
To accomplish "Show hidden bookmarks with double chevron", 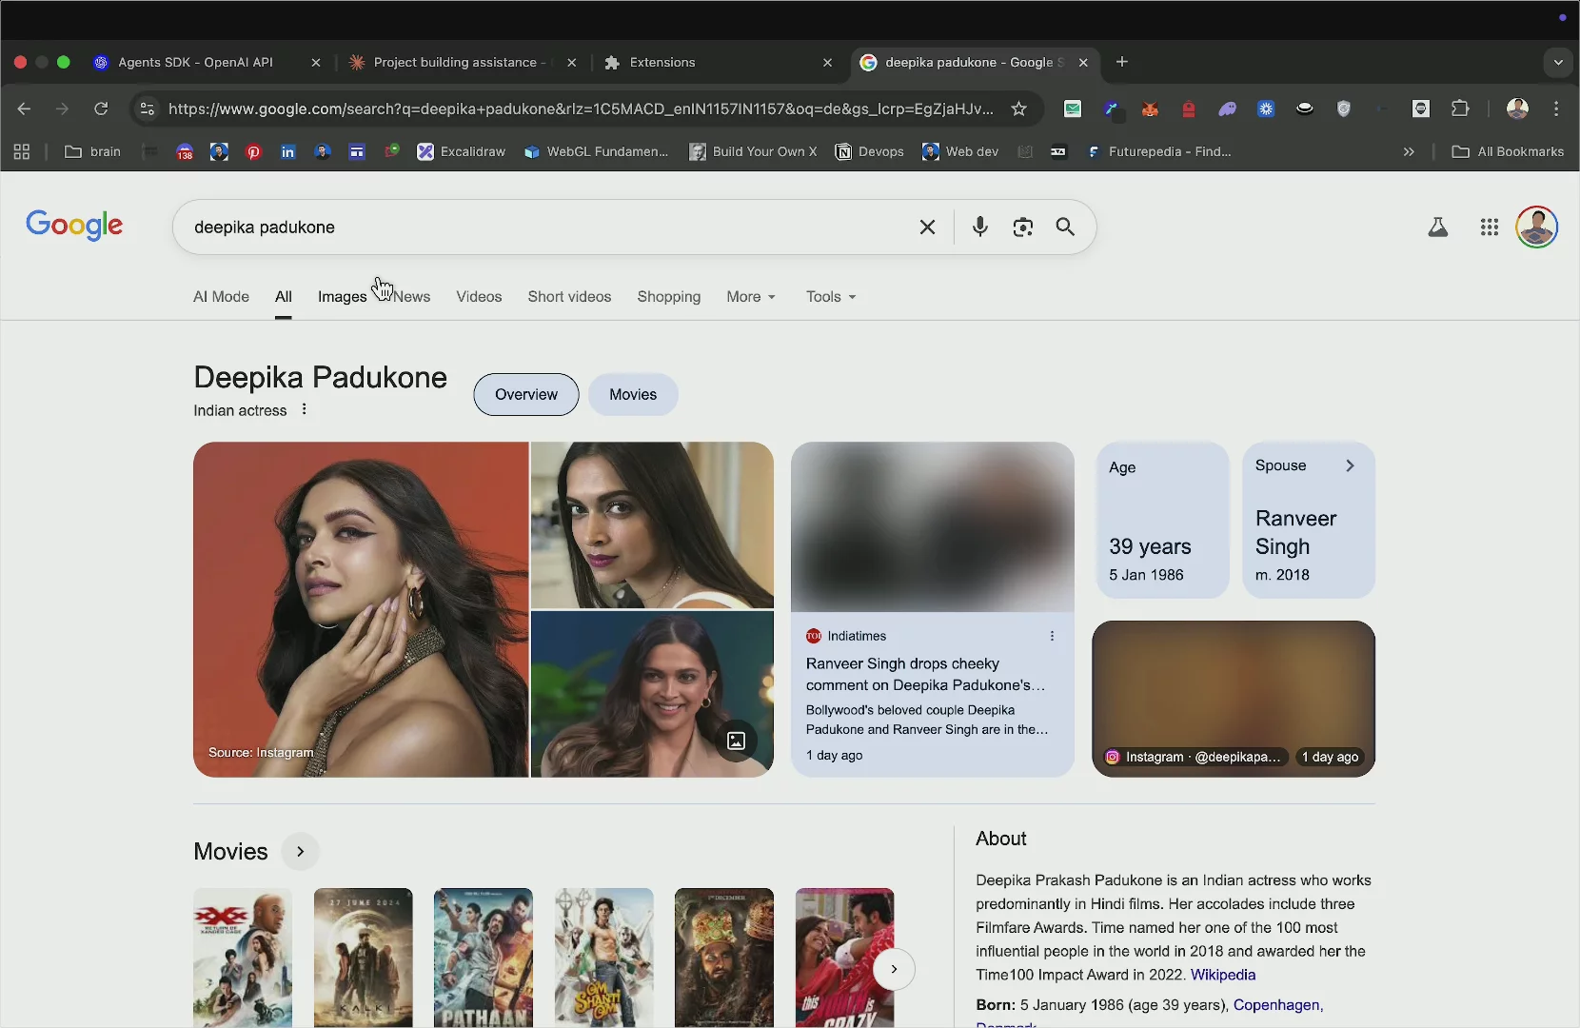I will pos(1409,151).
